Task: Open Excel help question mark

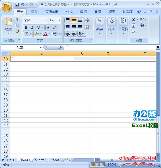Action: (x=139, y=12)
